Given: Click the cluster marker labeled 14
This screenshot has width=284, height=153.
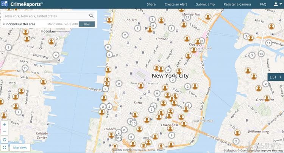Looking at the screenshot, I should tap(261, 54).
